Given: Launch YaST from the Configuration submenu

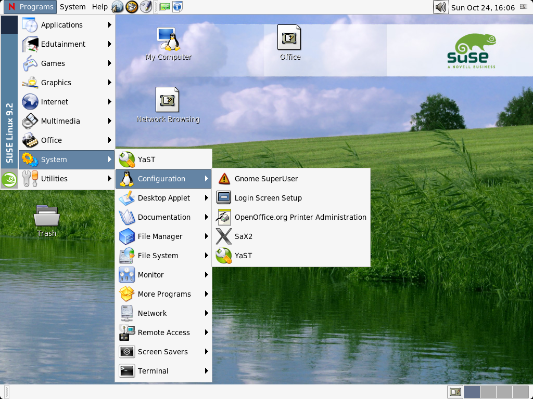Looking at the screenshot, I should click(x=291, y=256).
